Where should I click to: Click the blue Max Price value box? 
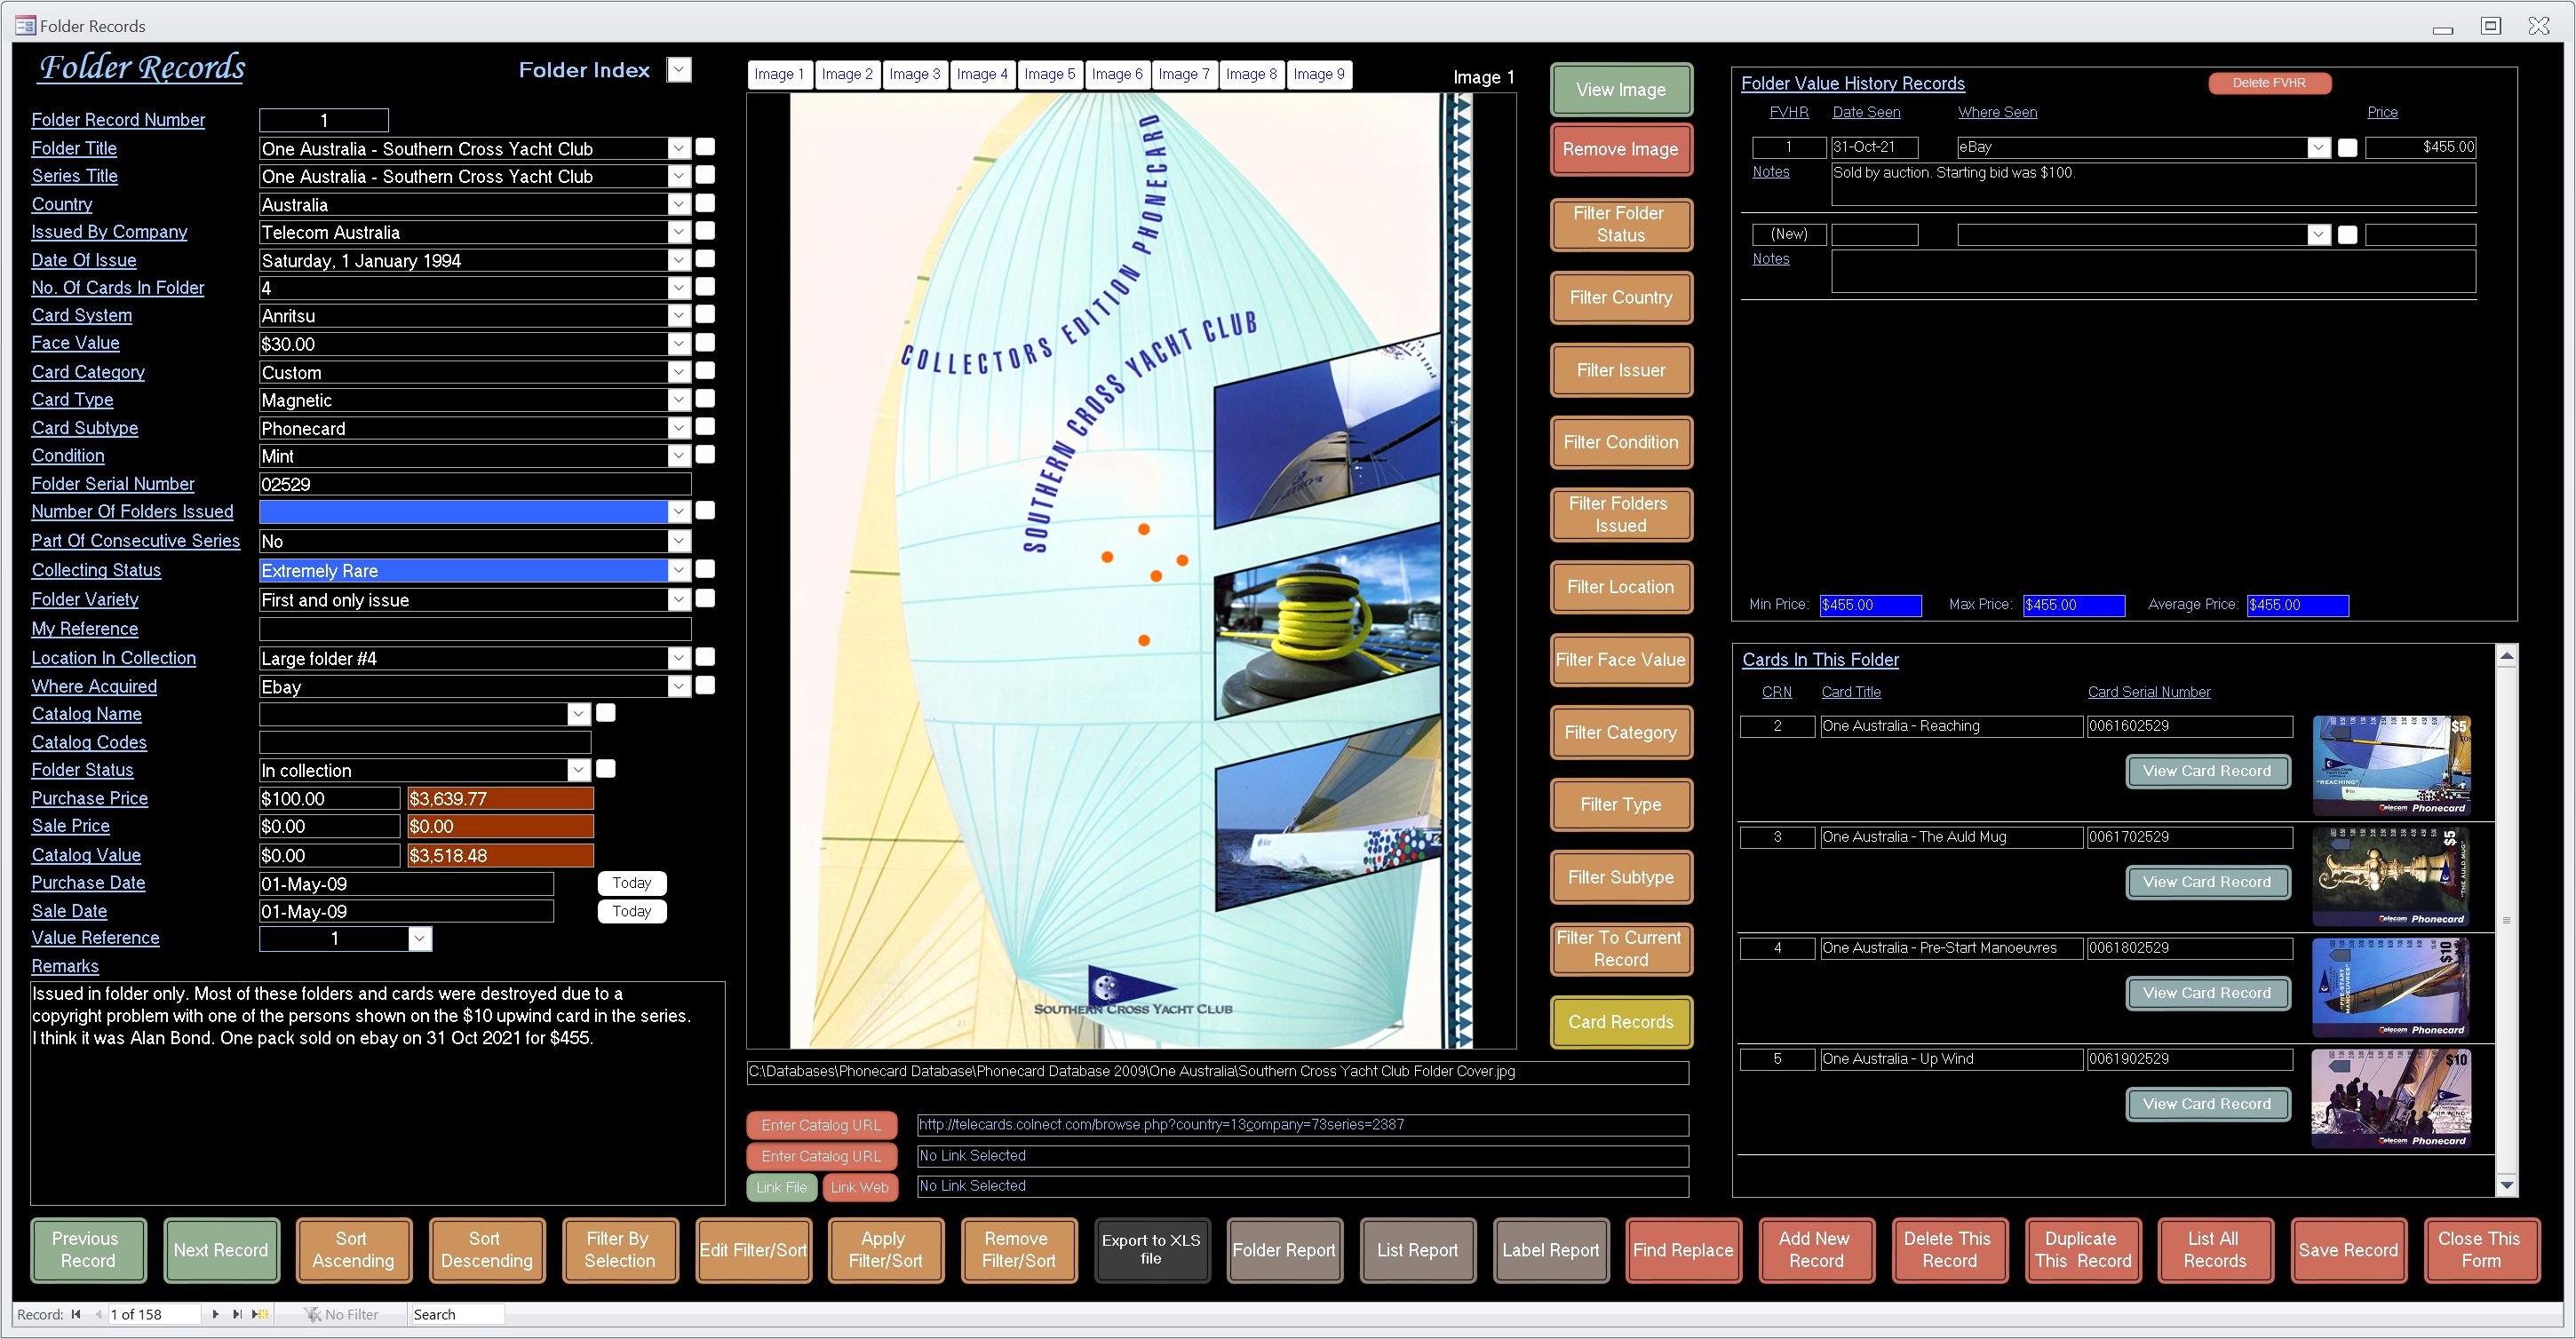tap(2073, 605)
